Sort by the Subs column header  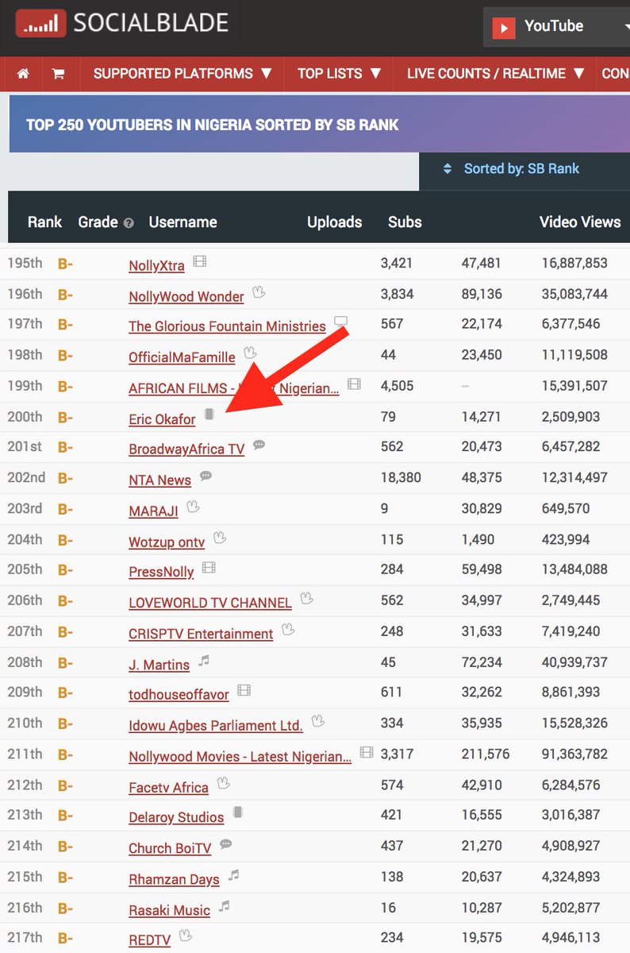(x=405, y=222)
